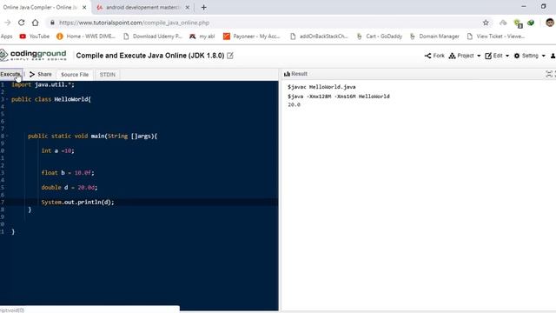Image resolution: width=556 pixels, height=313 pixels.
Task: Open the my abl bookmark
Action: click(x=202, y=37)
